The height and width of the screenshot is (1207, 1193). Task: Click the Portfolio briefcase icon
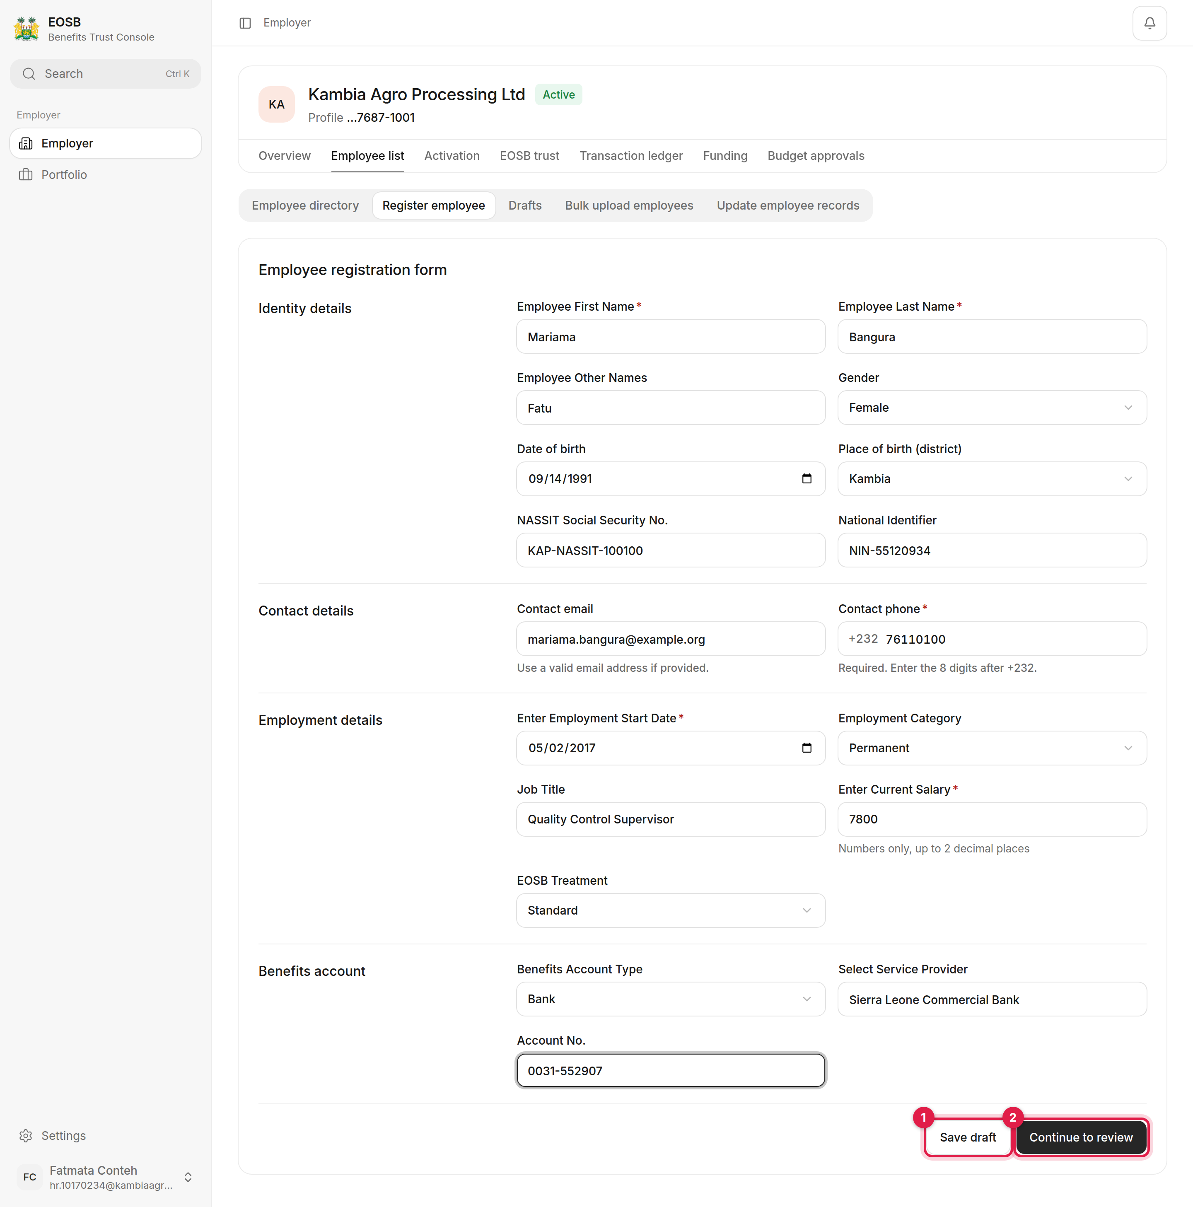pos(26,175)
